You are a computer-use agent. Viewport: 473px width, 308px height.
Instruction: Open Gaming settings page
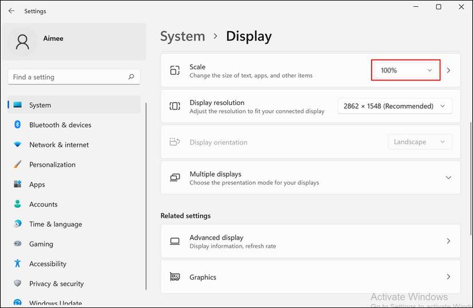(74, 244)
